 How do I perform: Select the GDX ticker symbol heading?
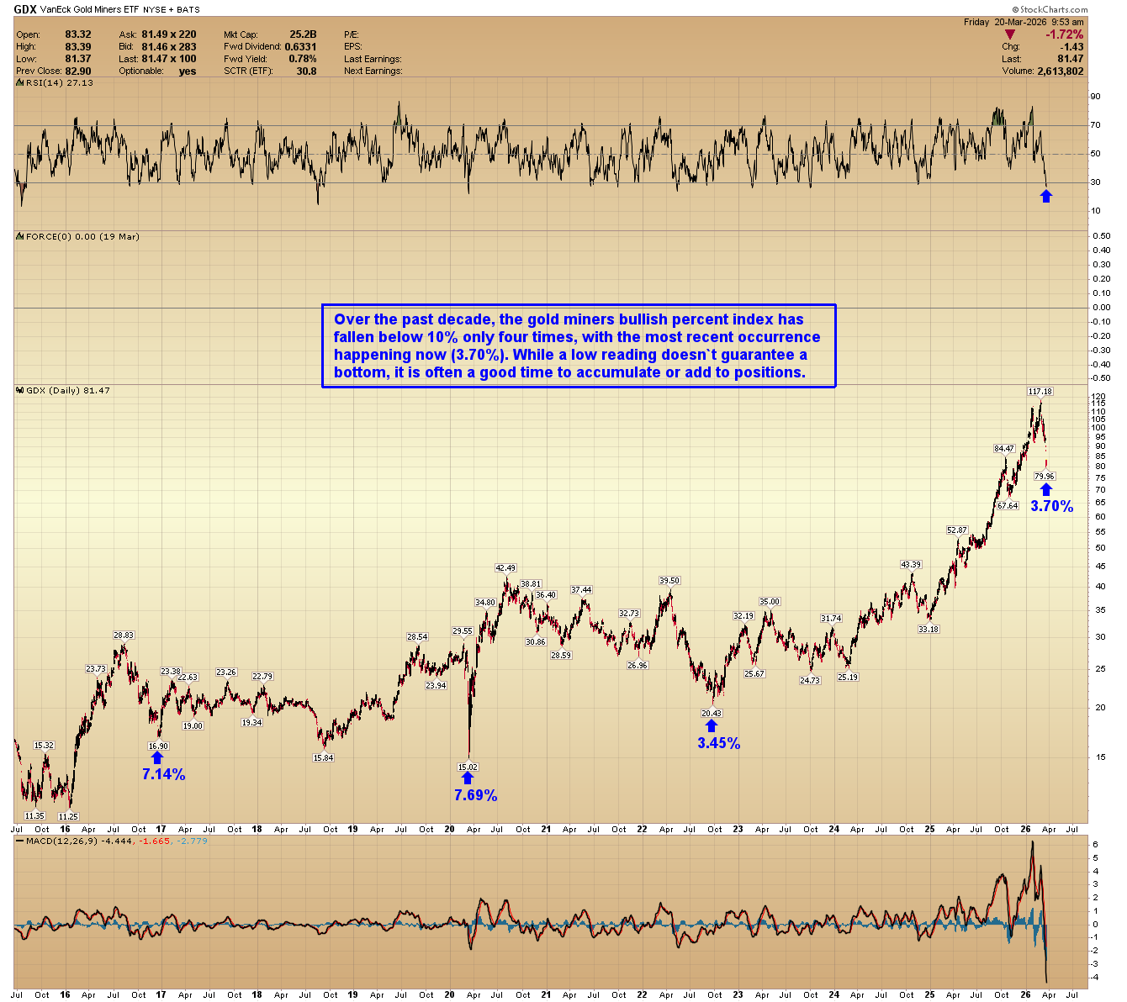coord(24,10)
